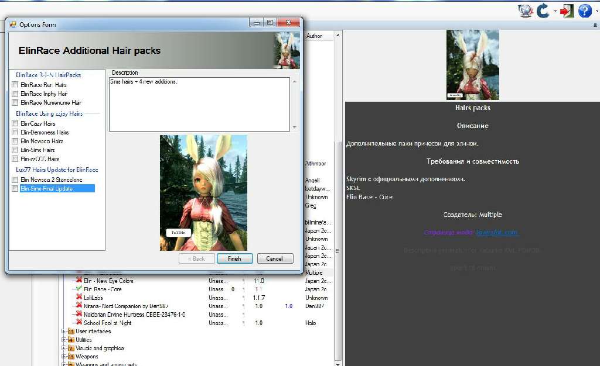
Task: Click the mod preview image in the right panel
Action: pyautogui.click(x=473, y=65)
